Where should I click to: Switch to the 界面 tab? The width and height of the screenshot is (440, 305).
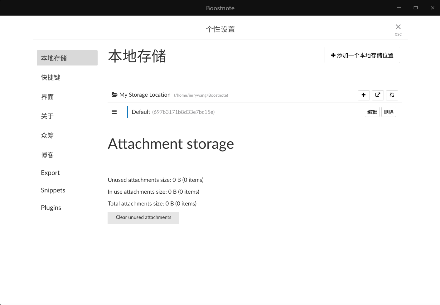[47, 97]
